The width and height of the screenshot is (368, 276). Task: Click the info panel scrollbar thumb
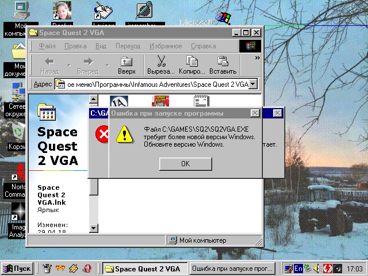(x=94, y=186)
